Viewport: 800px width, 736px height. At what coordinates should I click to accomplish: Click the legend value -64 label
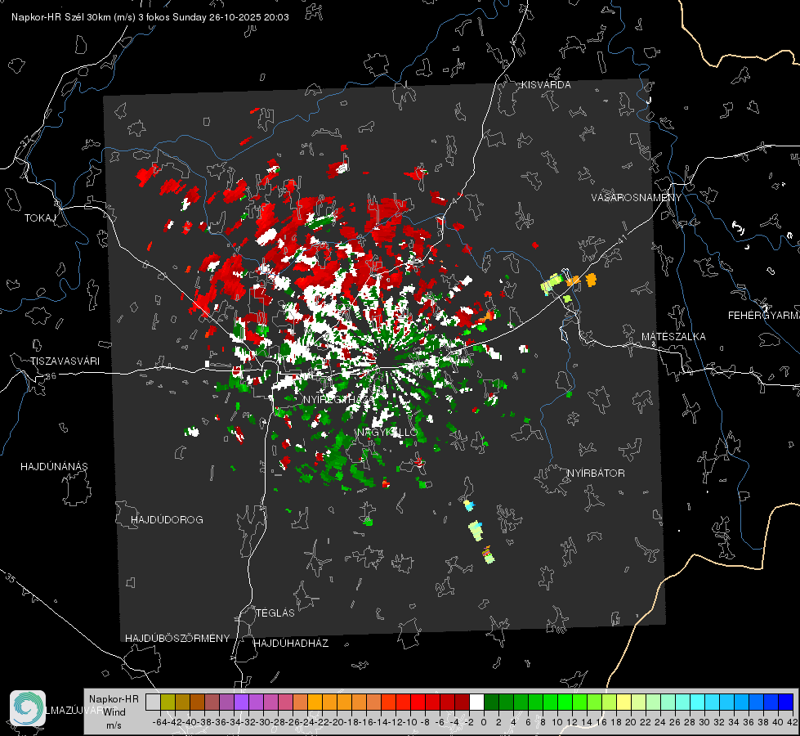160,722
